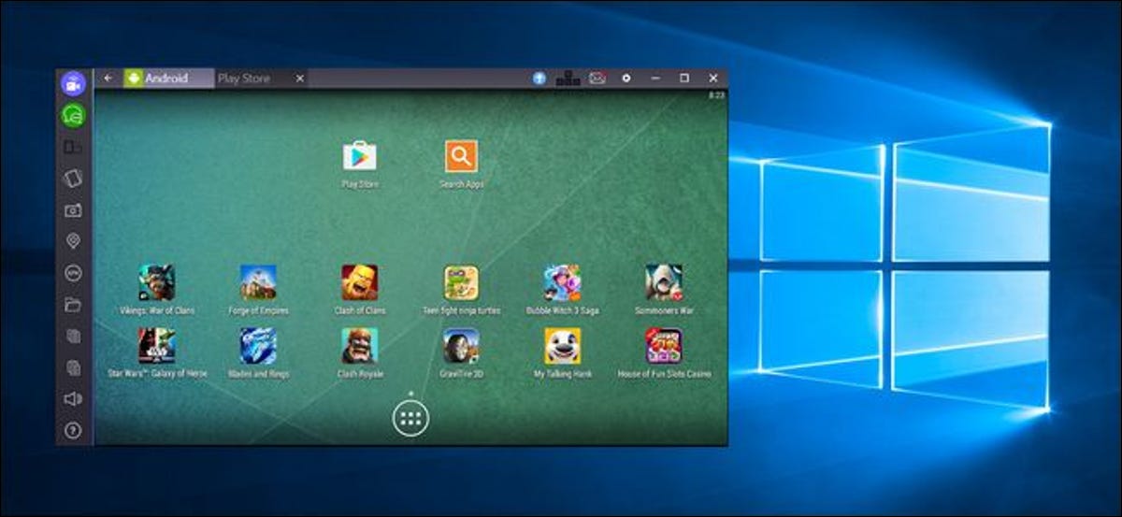Open the folder icon in sidebar
1122x517 pixels.
click(73, 305)
